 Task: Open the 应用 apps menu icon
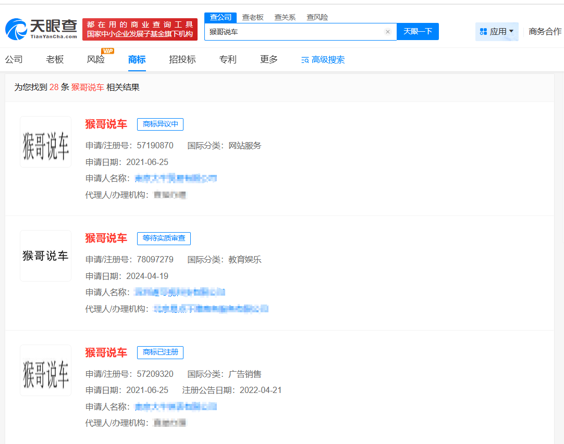pyautogui.click(x=482, y=32)
